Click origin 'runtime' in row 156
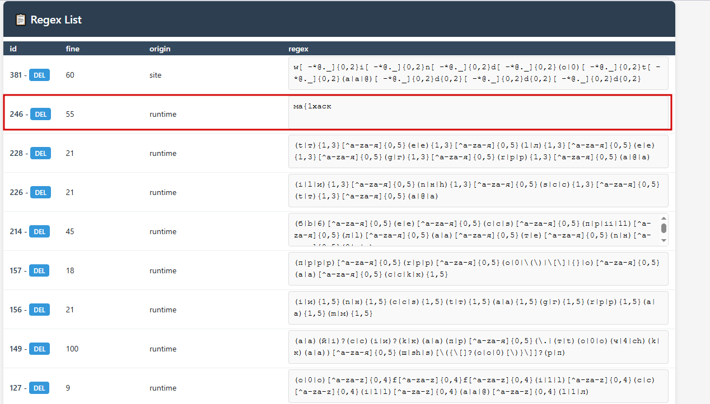The height and width of the screenshot is (404, 710). click(x=163, y=310)
